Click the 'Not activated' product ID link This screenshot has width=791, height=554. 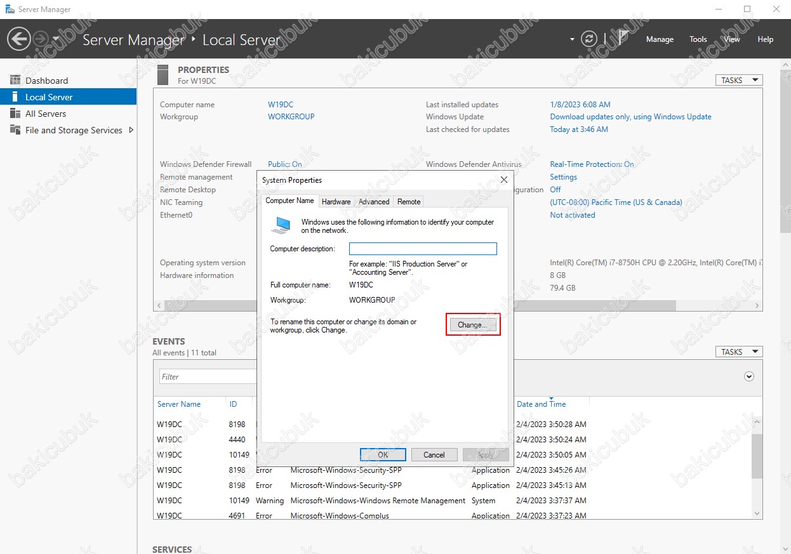point(573,215)
